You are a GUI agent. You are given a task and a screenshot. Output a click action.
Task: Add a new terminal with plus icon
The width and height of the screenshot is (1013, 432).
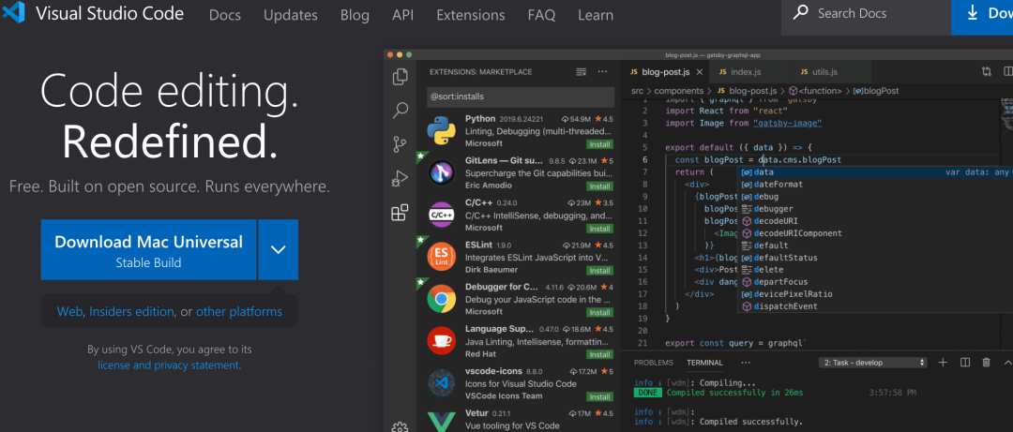pos(943,363)
